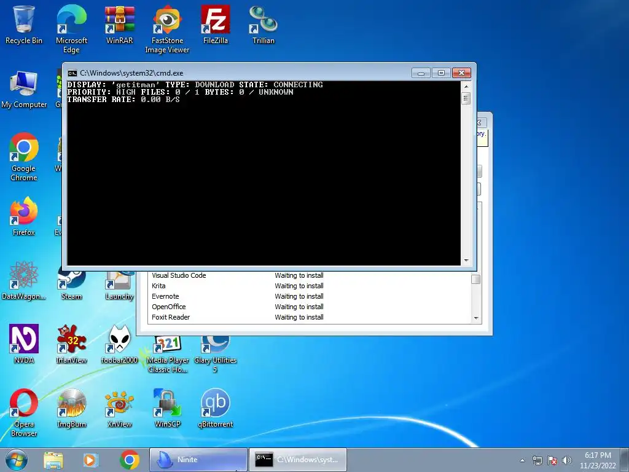Open the clock showing 6:17 PM
The image size is (629, 472).
tap(597, 460)
